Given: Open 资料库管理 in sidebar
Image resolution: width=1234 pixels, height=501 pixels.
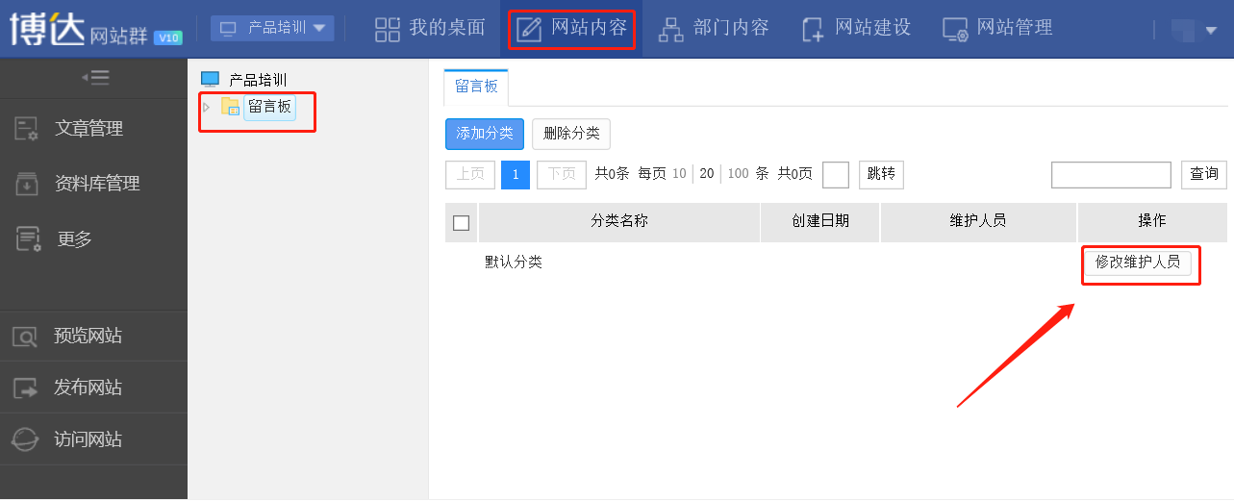Looking at the screenshot, I should point(93,183).
